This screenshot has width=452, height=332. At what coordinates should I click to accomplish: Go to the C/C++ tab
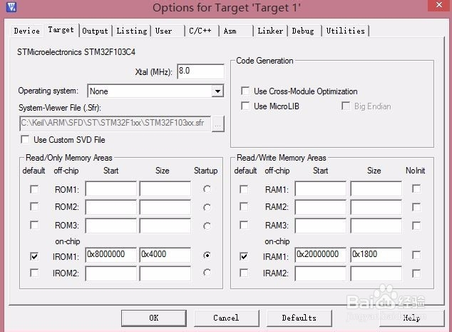(x=202, y=31)
